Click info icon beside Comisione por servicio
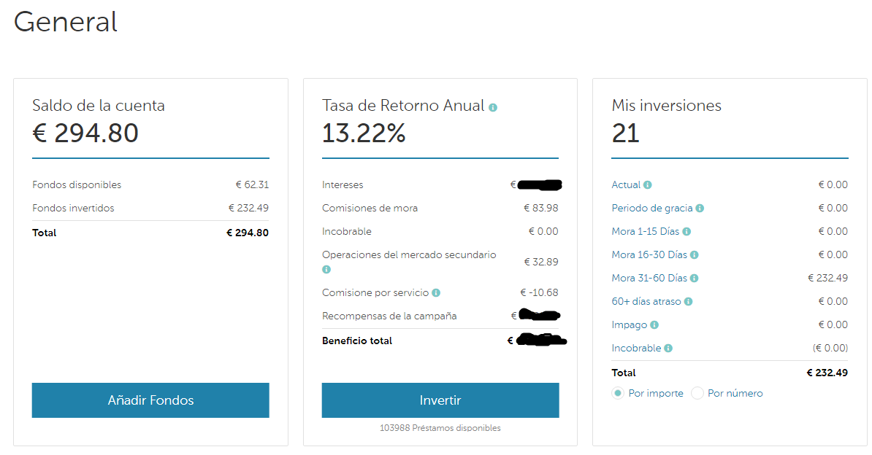 (436, 293)
